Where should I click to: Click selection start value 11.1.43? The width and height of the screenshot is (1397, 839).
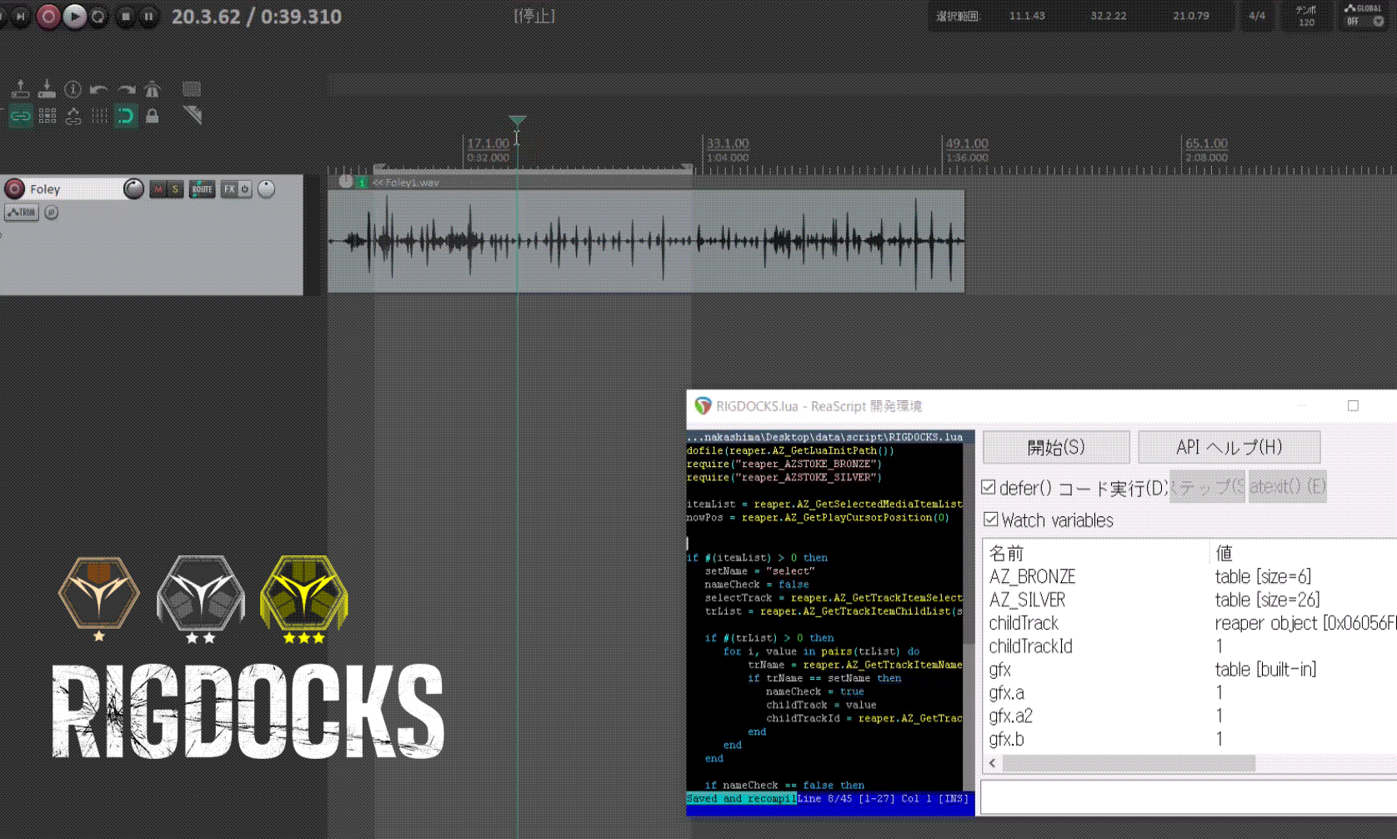[x=1027, y=16]
